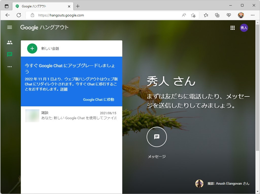
Task: Add this page to favorites with the star
Action: (193, 15)
